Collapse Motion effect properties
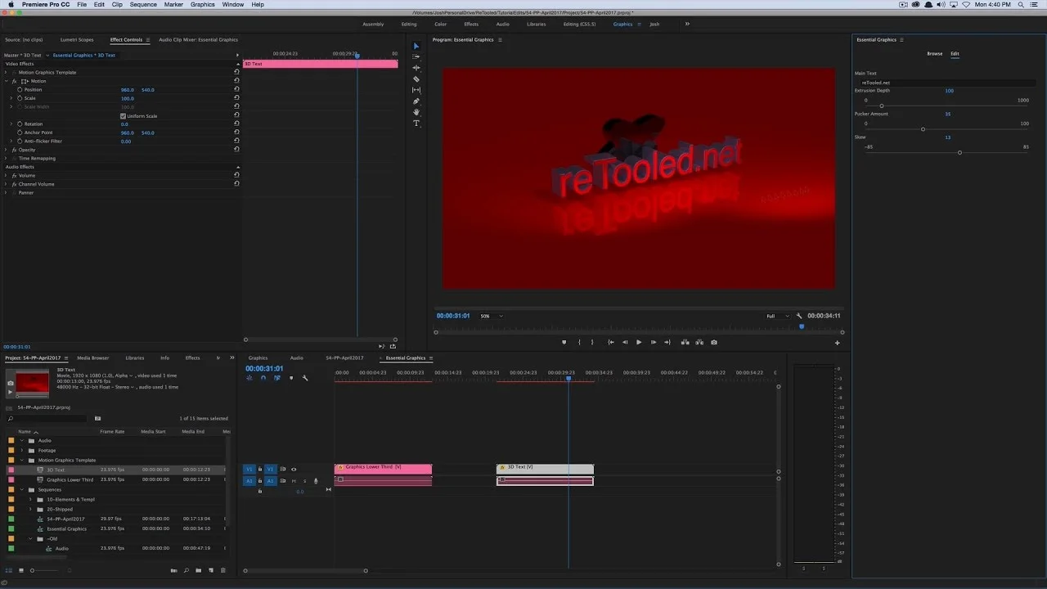 pyautogui.click(x=6, y=81)
